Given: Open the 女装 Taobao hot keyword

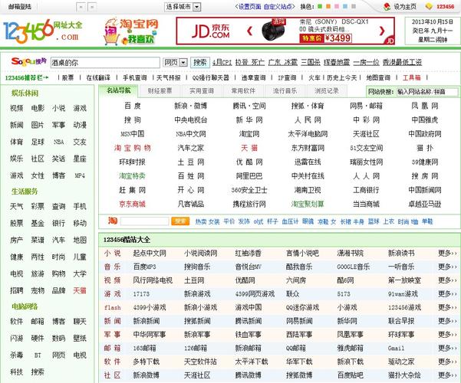Looking at the screenshot, I should pyautogui.click(x=214, y=221).
